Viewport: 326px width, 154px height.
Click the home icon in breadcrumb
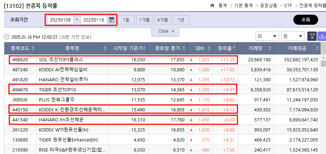click(x=212, y=6)
